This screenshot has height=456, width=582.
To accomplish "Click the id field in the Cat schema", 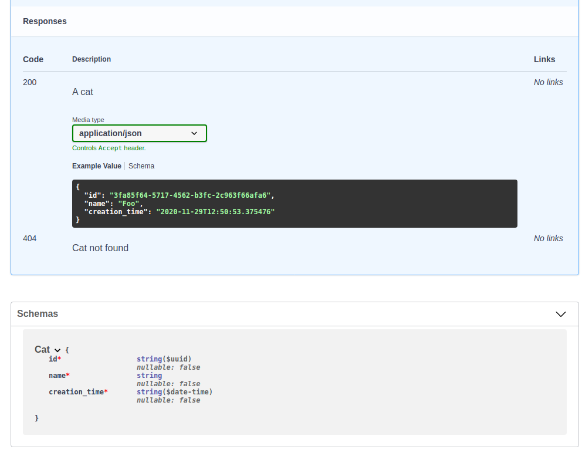I will 55,359.
